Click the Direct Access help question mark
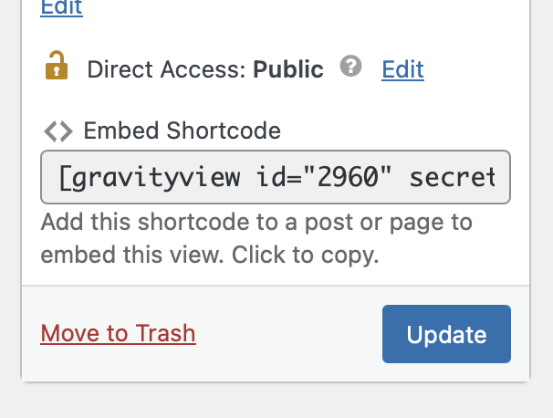This screenshot has width=553, height=418. click(x=350, y=67)
